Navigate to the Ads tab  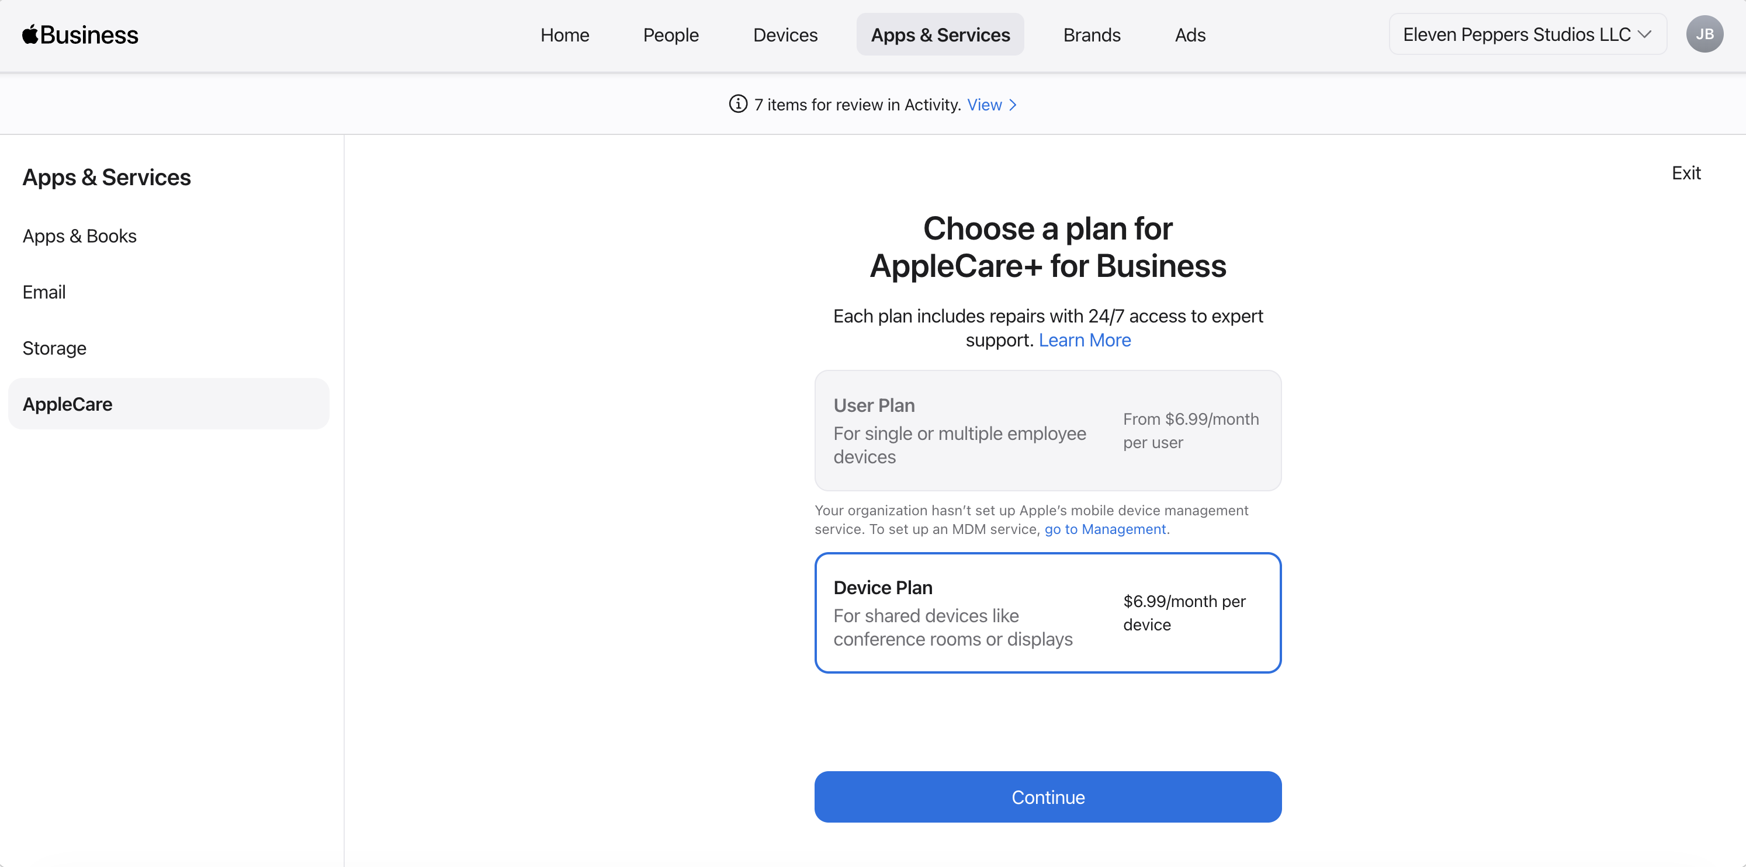[x=1190, y=34]
